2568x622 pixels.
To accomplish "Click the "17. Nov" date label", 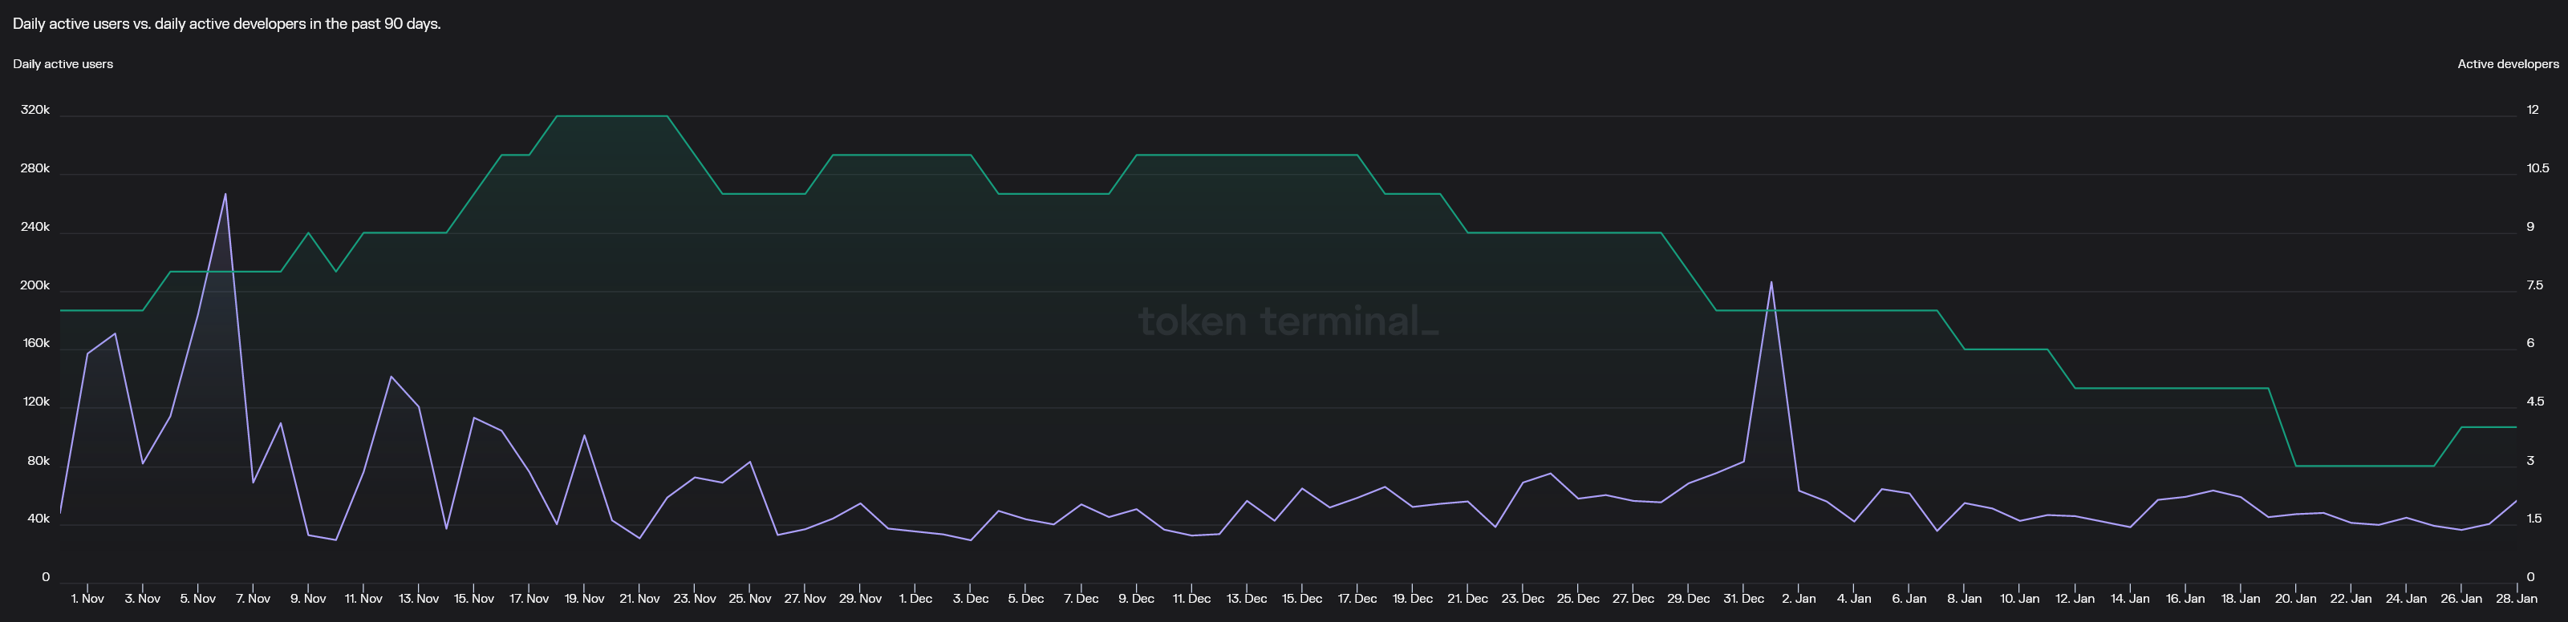I will click(529, 599).
